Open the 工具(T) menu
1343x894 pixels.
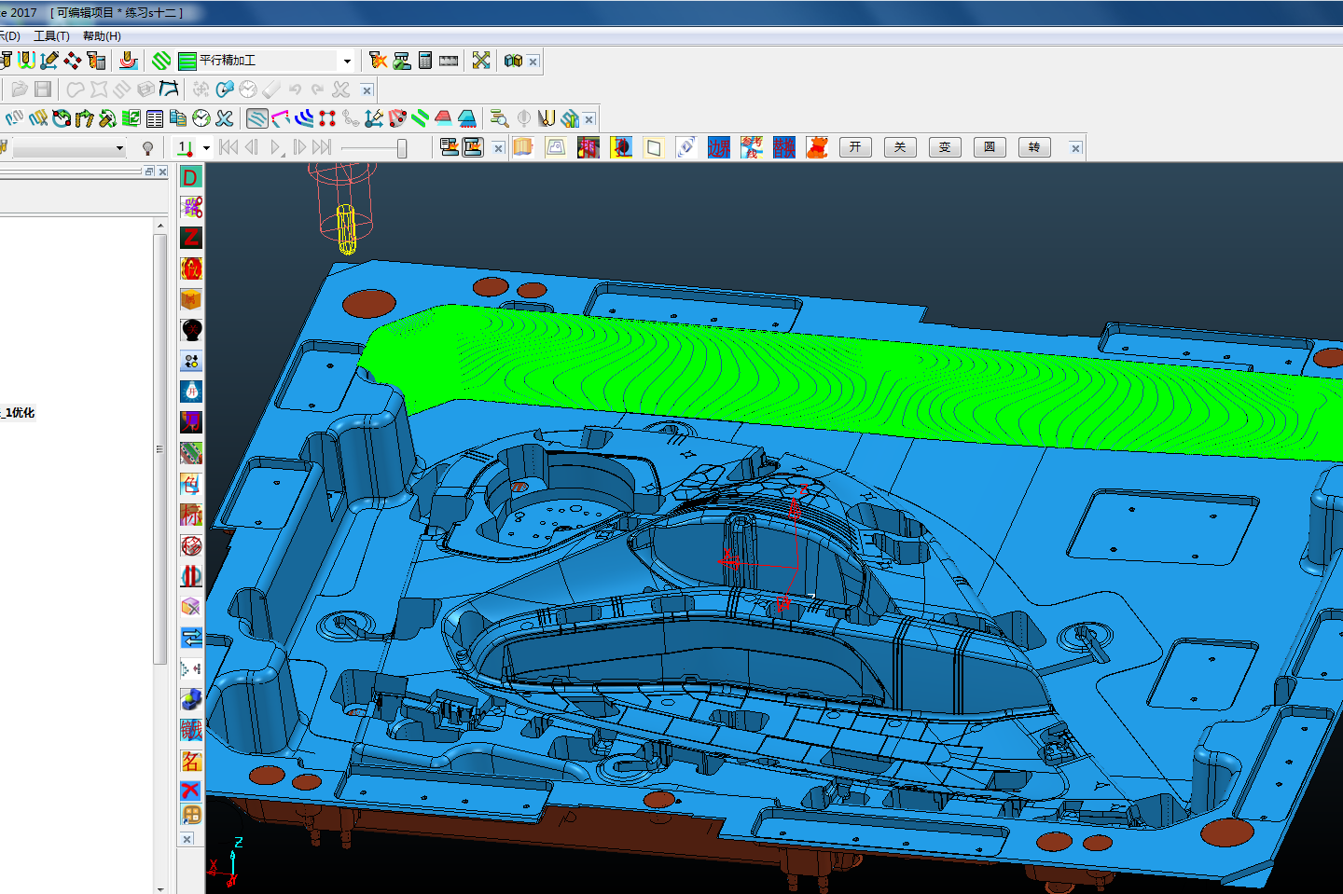point(51,36)
